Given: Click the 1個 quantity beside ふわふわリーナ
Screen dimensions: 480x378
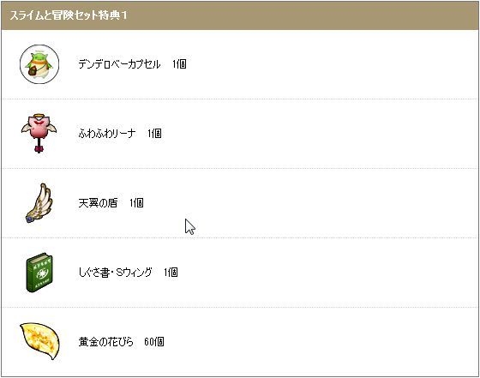Looking at the screenshot, I should (x=154, y=134).
